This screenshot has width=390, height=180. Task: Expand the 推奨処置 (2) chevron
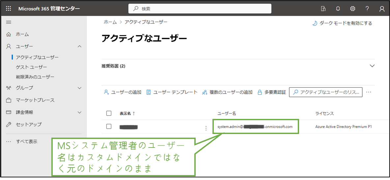[372, 66]
